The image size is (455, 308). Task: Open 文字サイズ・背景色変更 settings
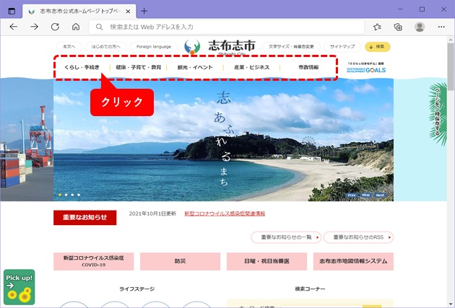pyautogui.click(x=291, y=47)
